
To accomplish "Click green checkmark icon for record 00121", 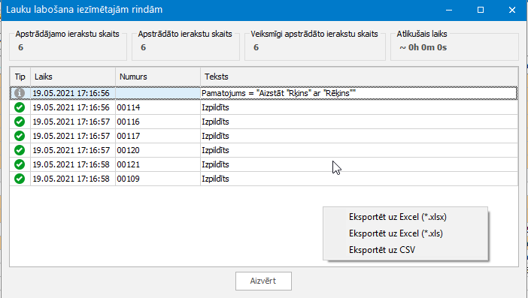I will [x=20, y=164].
